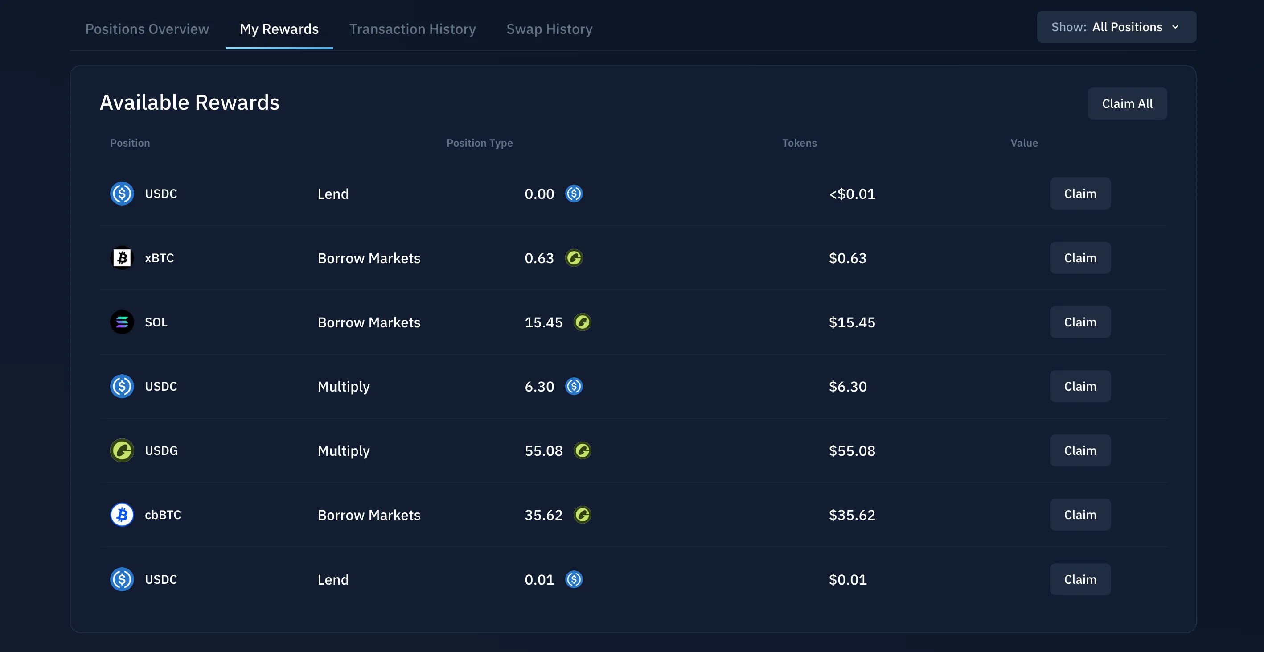Click the 35.62 token amount
The width and height of the screenshot is (1264, 652).
tap(544, 515)
